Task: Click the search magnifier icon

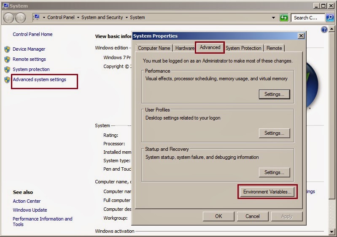Action: [x=330, y=18]
